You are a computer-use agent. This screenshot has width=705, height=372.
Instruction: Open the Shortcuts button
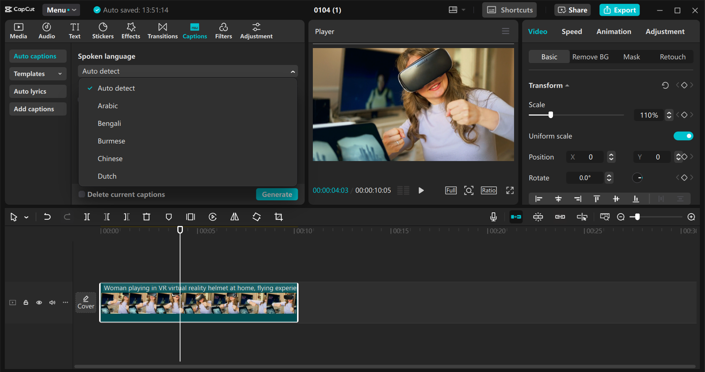point(509,10)
